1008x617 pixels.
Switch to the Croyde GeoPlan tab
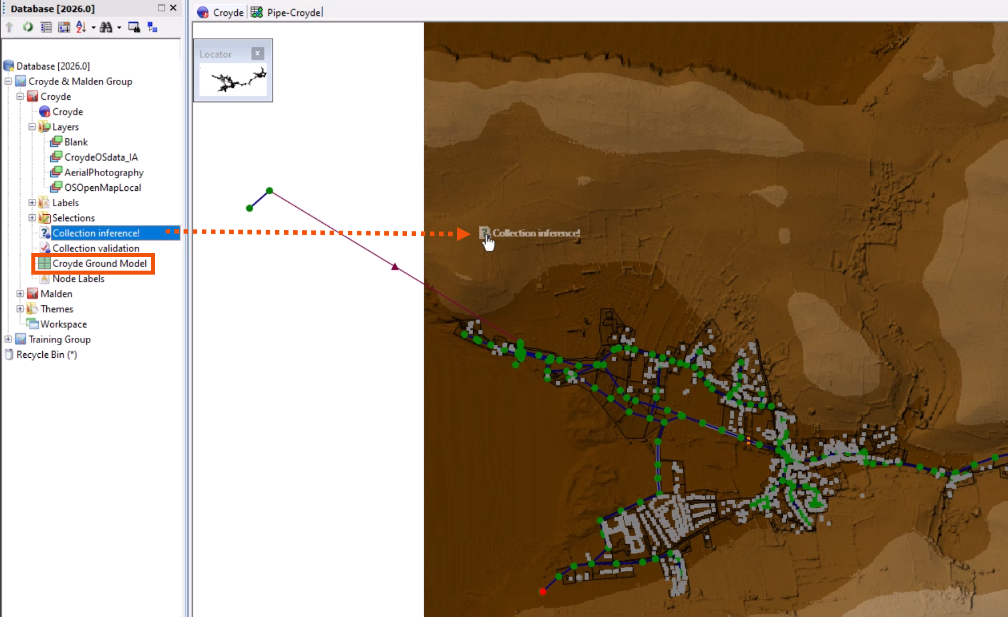point(227,11)
